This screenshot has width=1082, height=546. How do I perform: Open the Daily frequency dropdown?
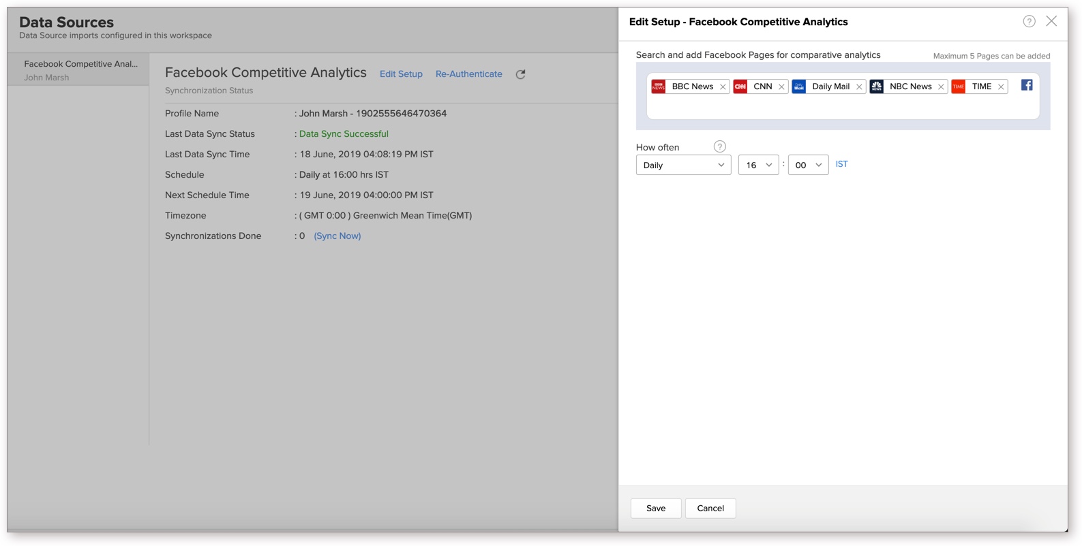tap(683, 165)
